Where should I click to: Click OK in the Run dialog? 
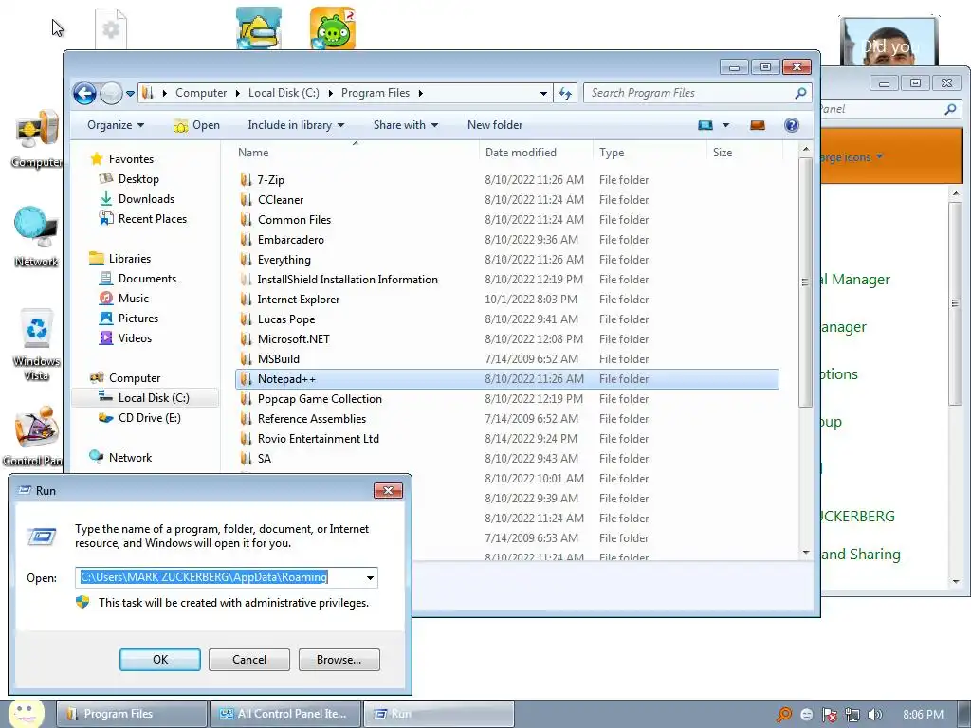[159, 660]
